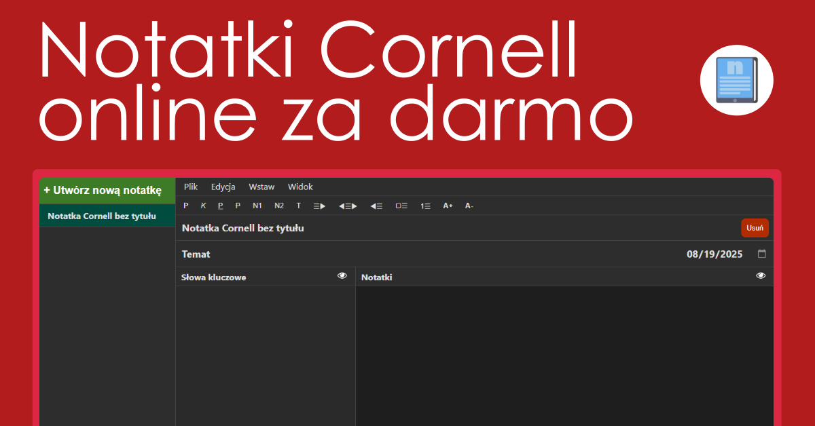Toggle italic K formatting
Image resolution: width=815 pixels, height=426 pixels.
[203, 206]
